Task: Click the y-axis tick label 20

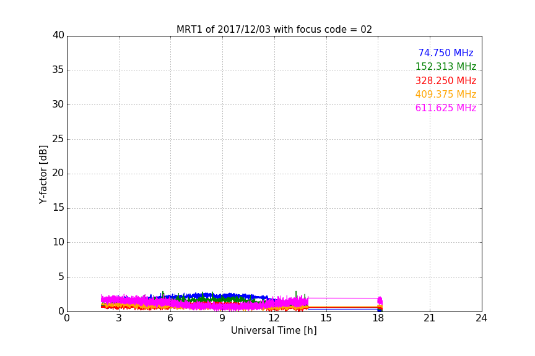Action: pos(58,173)
